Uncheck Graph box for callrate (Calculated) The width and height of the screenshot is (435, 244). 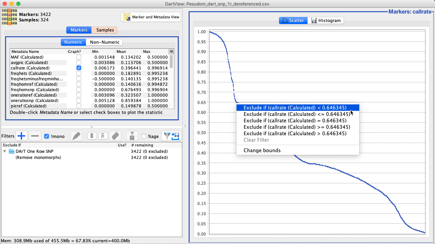click(x=79, y=68)
